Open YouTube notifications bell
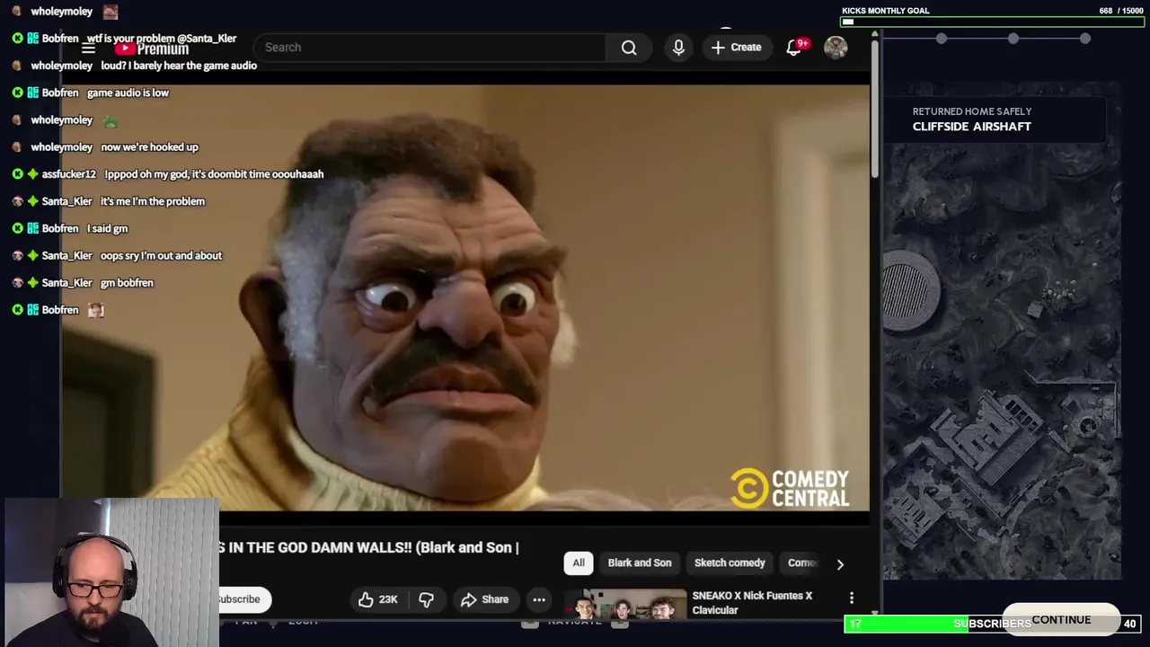The height and width of the screenshot is (647, 1150). click(794, 48)
